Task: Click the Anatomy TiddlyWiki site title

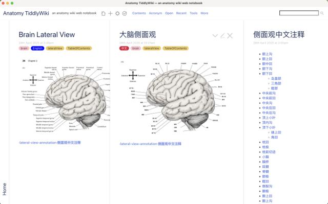Action: [x=26, y=13]
